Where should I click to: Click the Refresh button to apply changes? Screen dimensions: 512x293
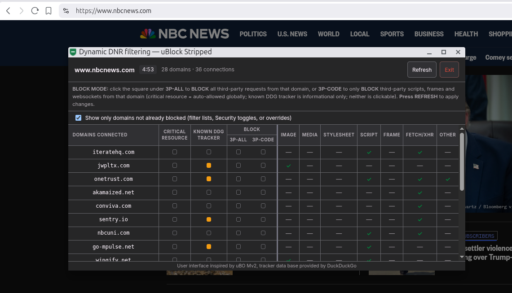coord(422,70)
